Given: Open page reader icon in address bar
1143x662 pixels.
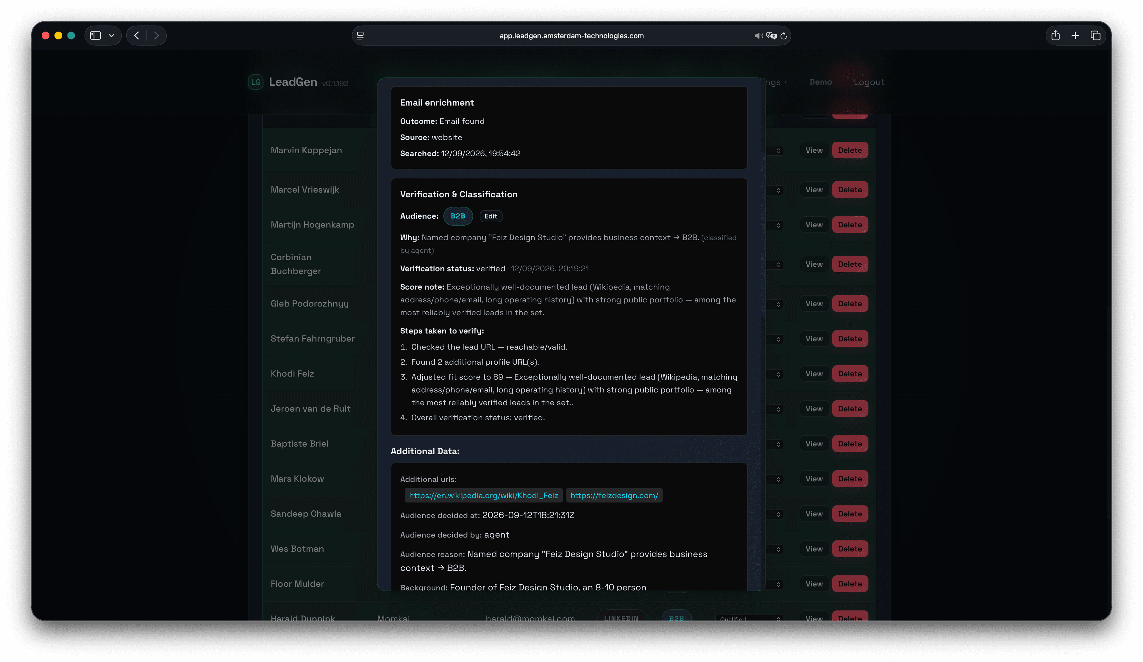Looking at the screenshot, I should [x=360, y=35].
